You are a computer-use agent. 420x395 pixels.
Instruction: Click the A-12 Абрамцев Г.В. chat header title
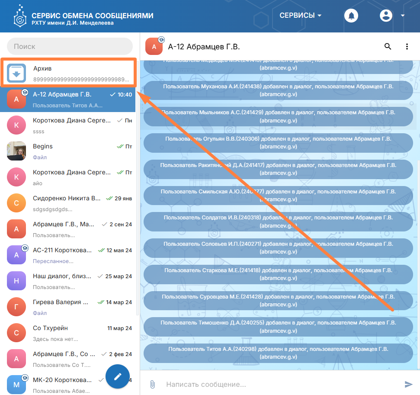[204, 47]
